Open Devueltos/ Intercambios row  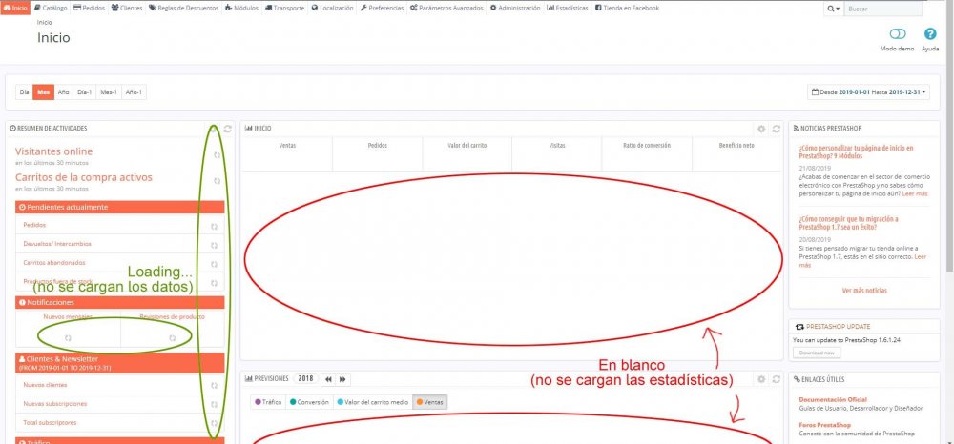120,244
